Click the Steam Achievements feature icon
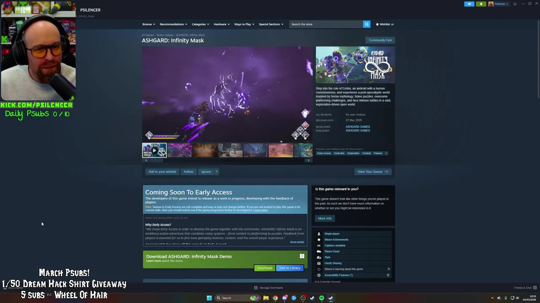 319,239
